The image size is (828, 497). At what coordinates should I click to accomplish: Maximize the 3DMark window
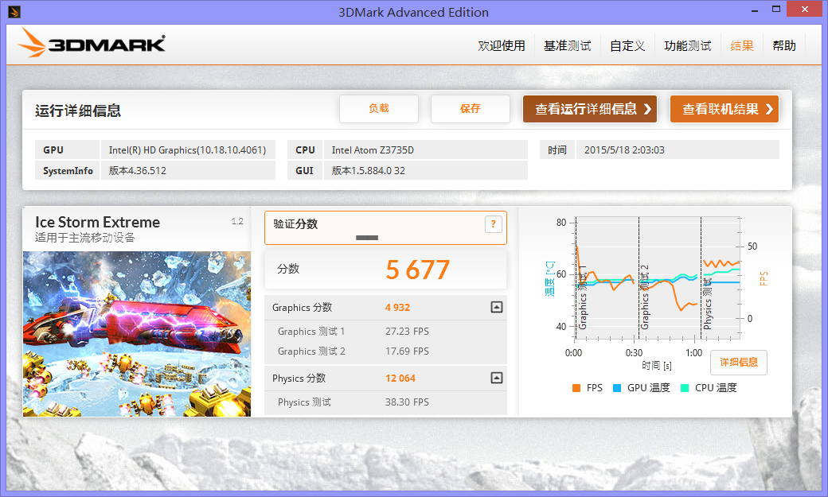pos(776,9)
